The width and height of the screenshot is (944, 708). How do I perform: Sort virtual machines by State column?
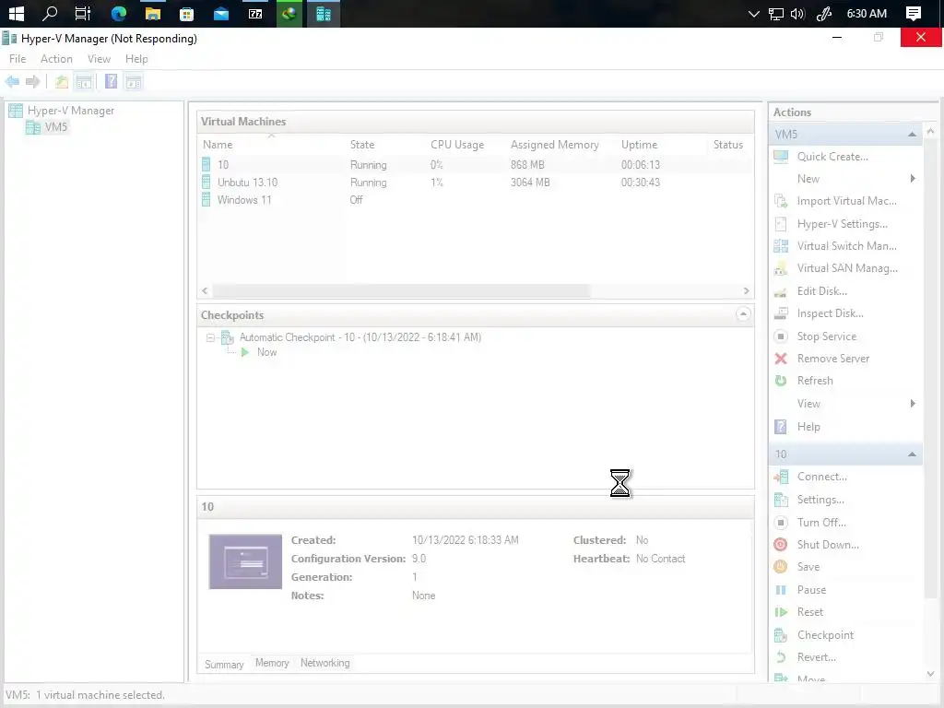pyautogui.click(x=362, y=145)
